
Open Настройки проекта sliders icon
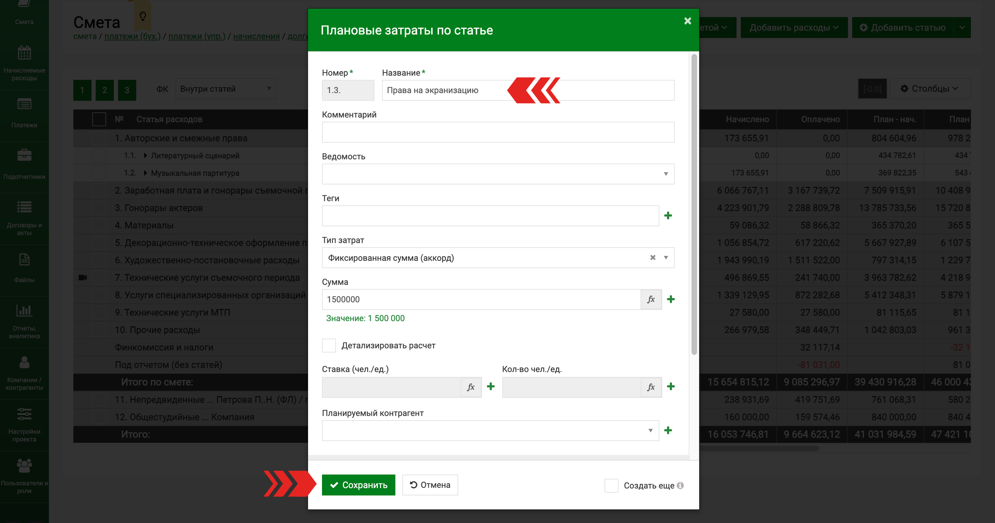[x=24, y=414]
